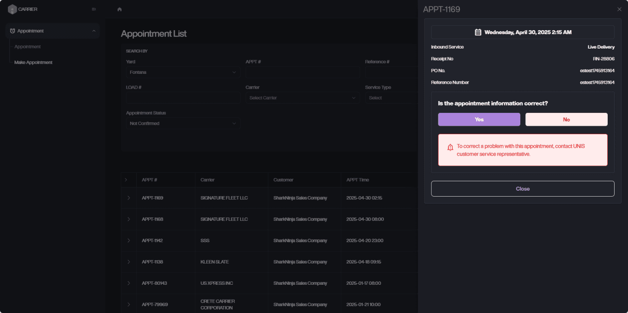Click the LOAD # input field
This screenshot has width=628, height=313.
183,98
